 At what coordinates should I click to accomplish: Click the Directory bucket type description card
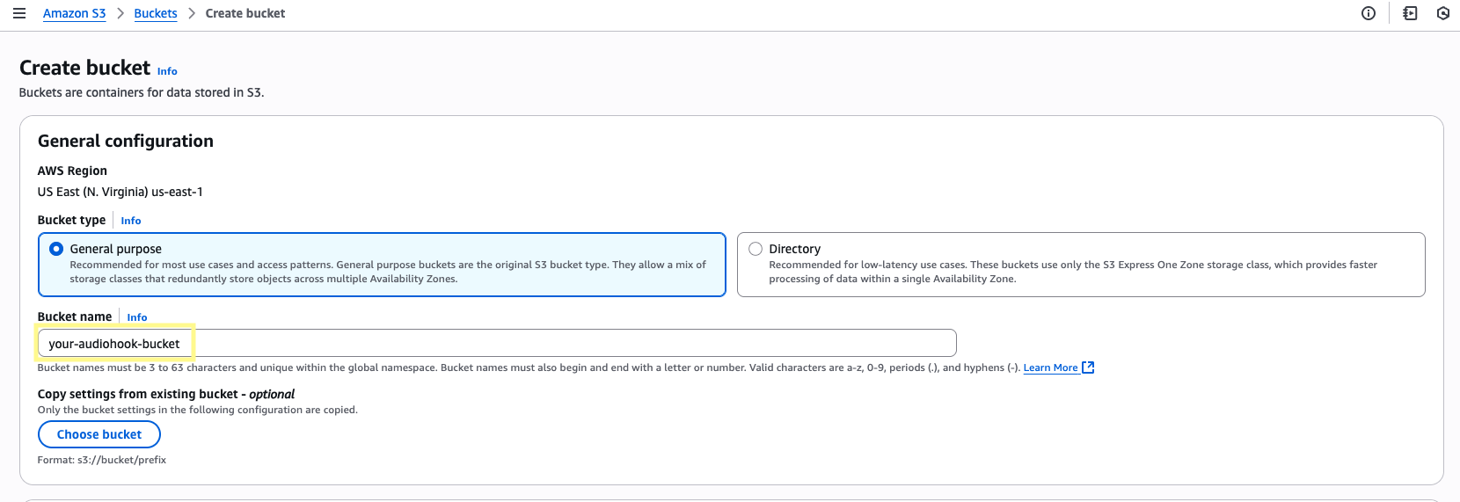[1080, 271]
